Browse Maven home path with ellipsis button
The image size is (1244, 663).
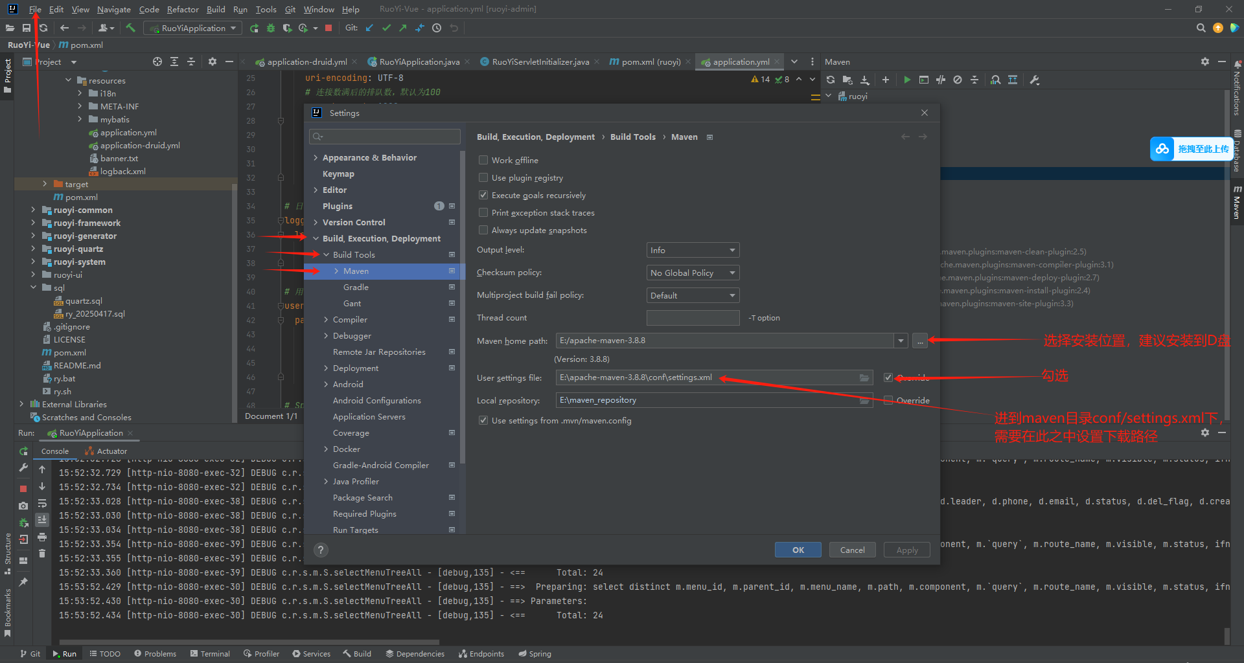(x=920, y=341)
